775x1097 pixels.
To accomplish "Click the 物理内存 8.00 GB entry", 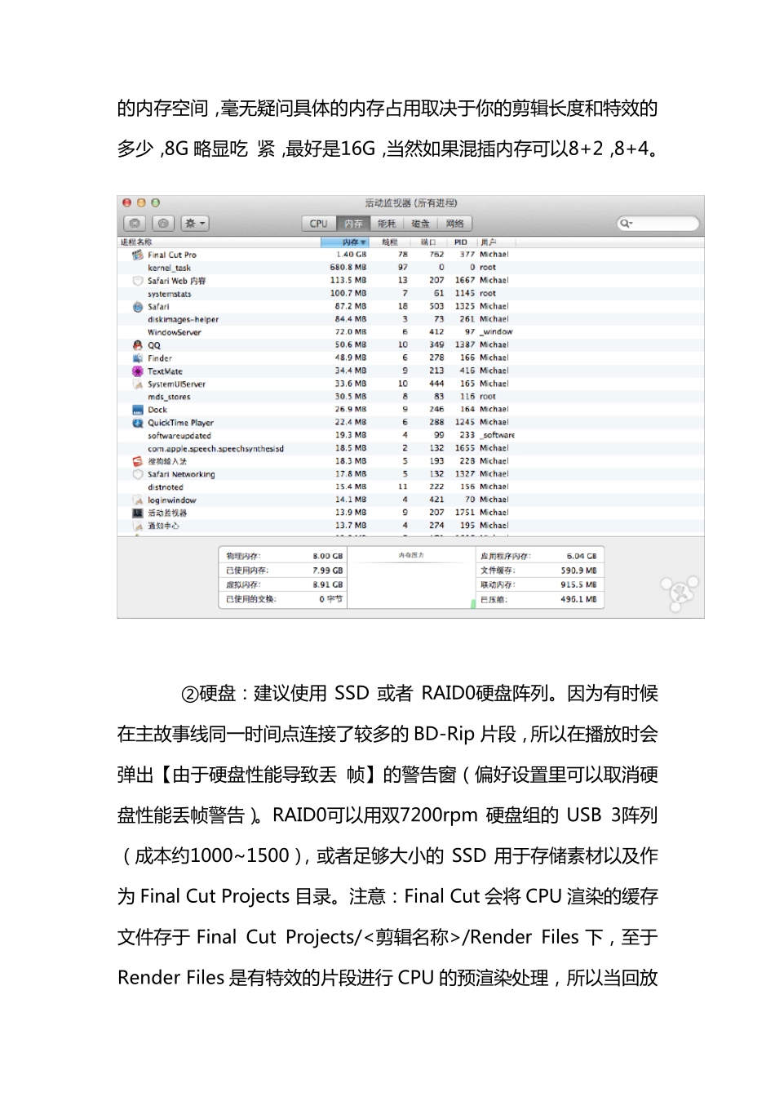I will (x=283, y=556).
